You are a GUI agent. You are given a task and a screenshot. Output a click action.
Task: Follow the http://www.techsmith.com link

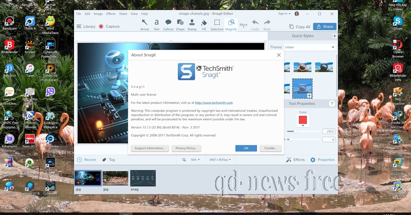[x=214, y=103]
